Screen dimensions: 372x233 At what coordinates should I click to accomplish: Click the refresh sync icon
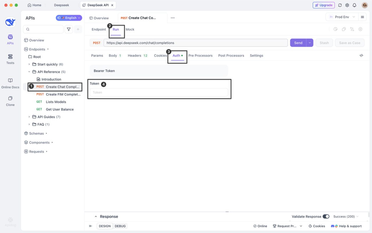point(340,5)
